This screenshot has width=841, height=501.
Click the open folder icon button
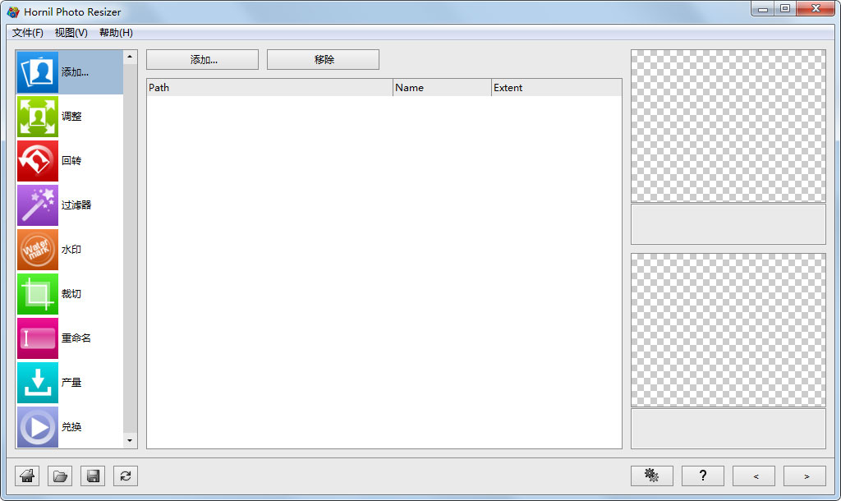coord(60,476)
